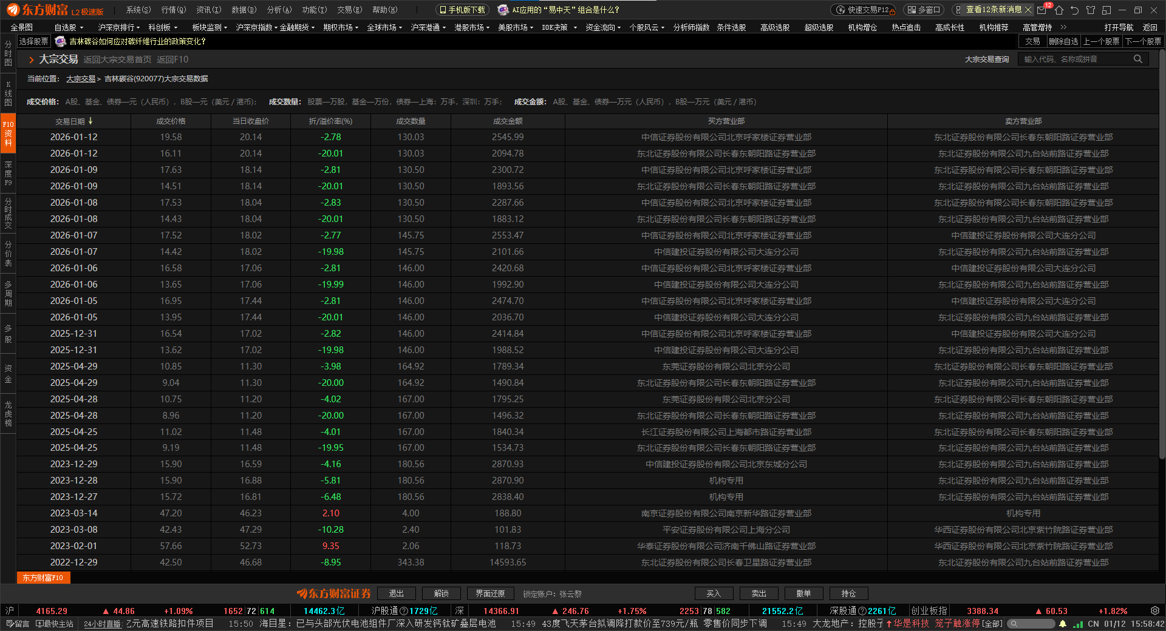This screenshot has height=631, width=1166.
Task: Click the 大宗交易 breadcrumb link
Action: [81, 79]
